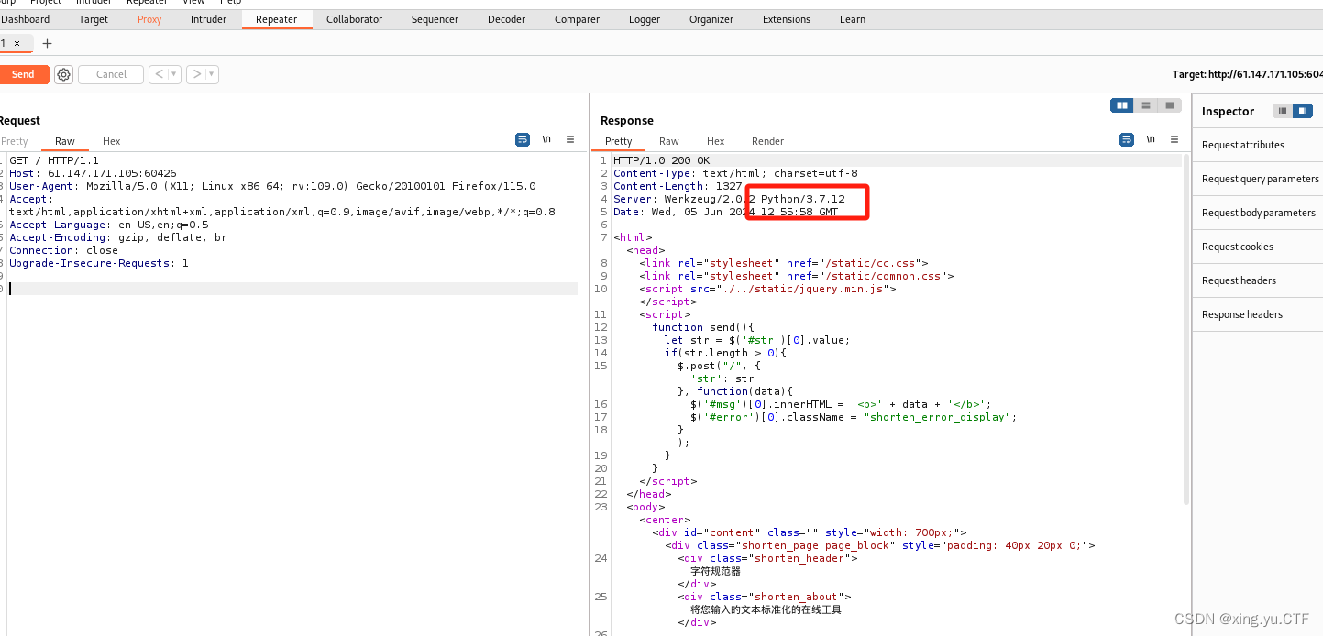Viewport: 1323px width, 636px height.
Task: Open history dropdown beside the back arrow
Action: click(x=174, y=74)
